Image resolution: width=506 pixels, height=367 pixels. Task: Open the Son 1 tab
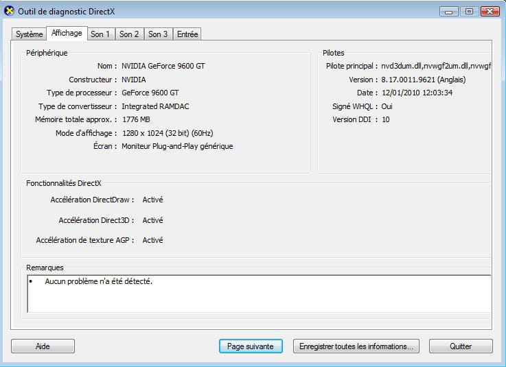pos(100,34)
